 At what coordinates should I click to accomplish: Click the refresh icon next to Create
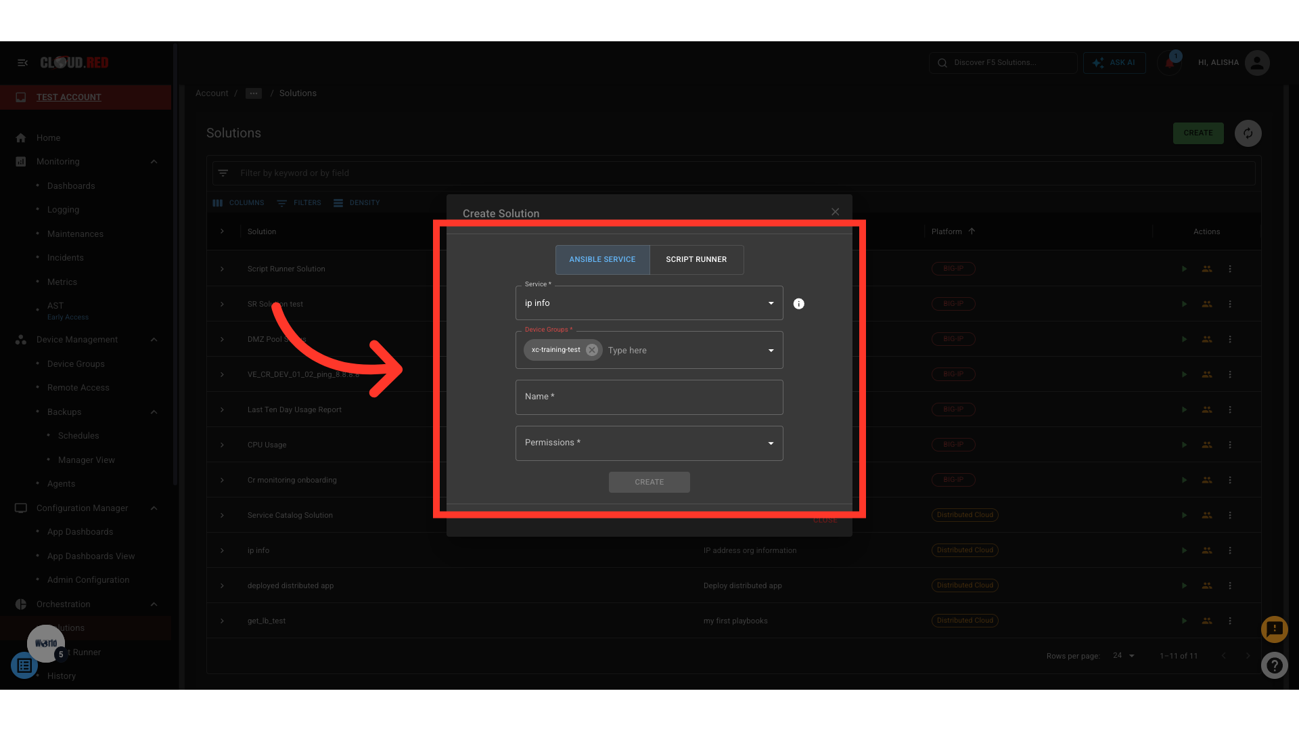click(1248, 133)
